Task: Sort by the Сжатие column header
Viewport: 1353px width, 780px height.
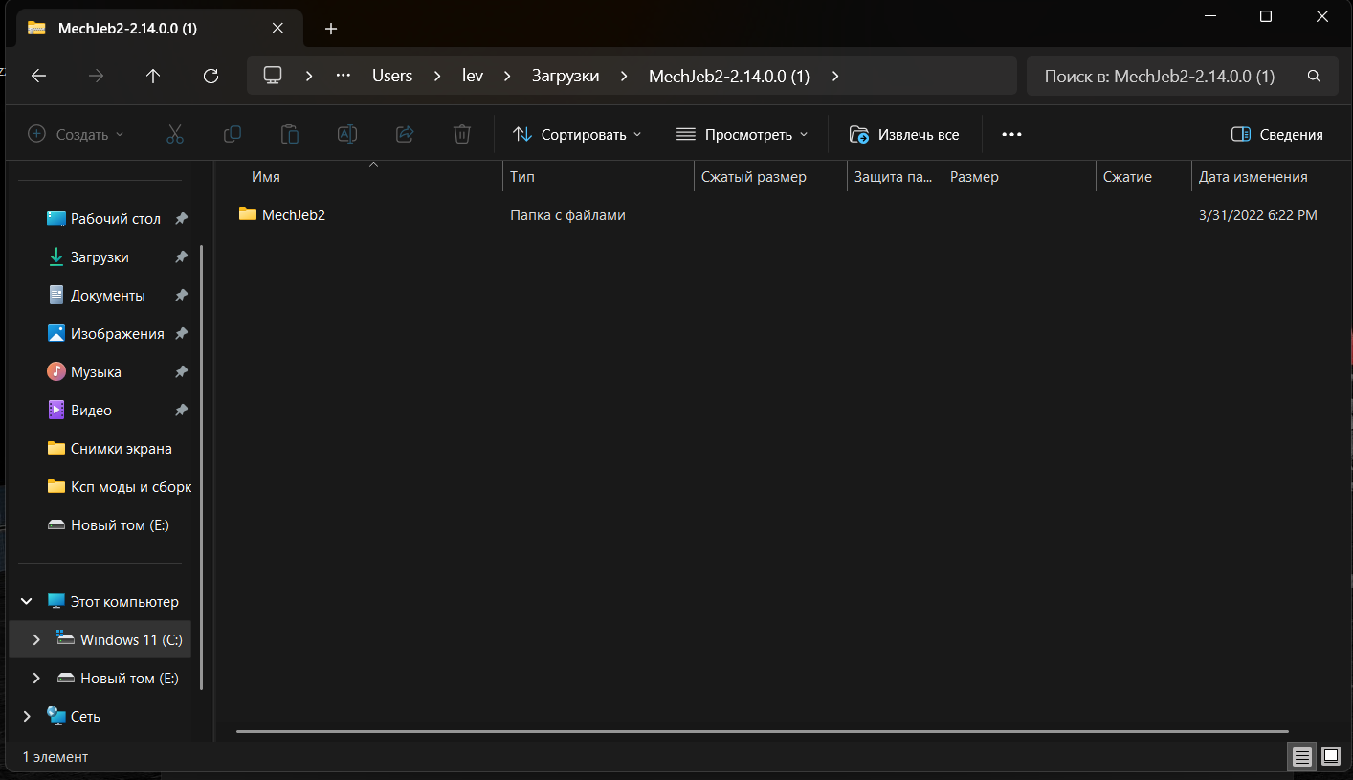Action: tap(1127, 177)
